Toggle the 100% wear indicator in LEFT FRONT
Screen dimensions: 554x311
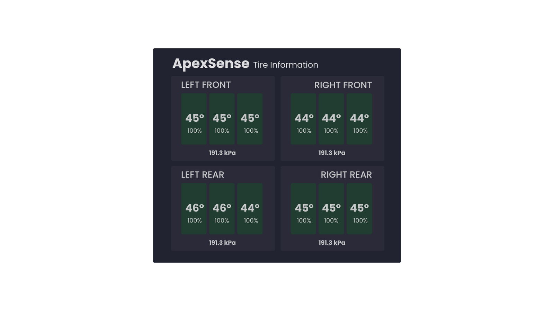pyautogui.click(x=194, y=131)
